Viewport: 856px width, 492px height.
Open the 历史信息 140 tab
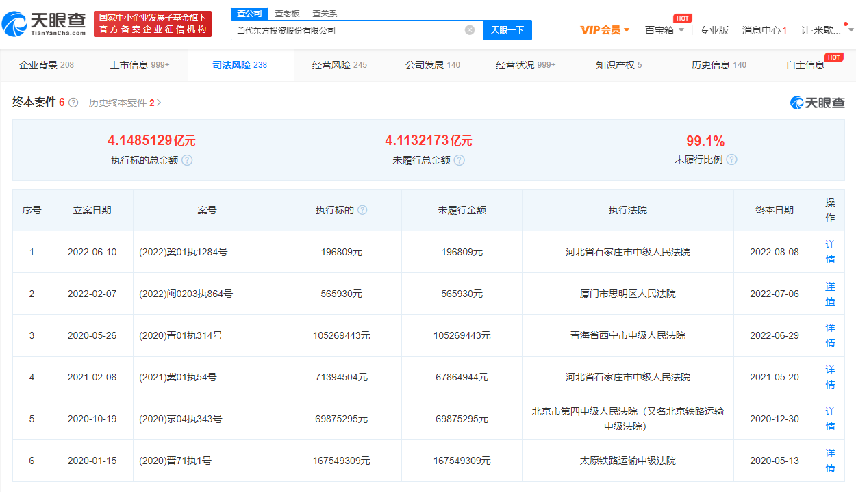(719, 65)
